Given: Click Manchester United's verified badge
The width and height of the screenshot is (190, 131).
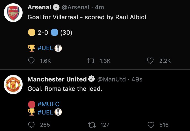Looking at the screenshot, I should coord(91,80).
